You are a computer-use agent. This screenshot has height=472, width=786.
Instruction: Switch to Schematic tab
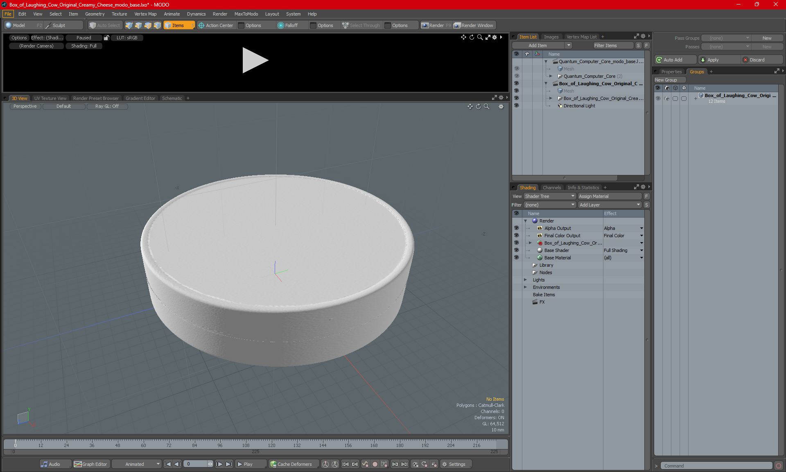172,98
